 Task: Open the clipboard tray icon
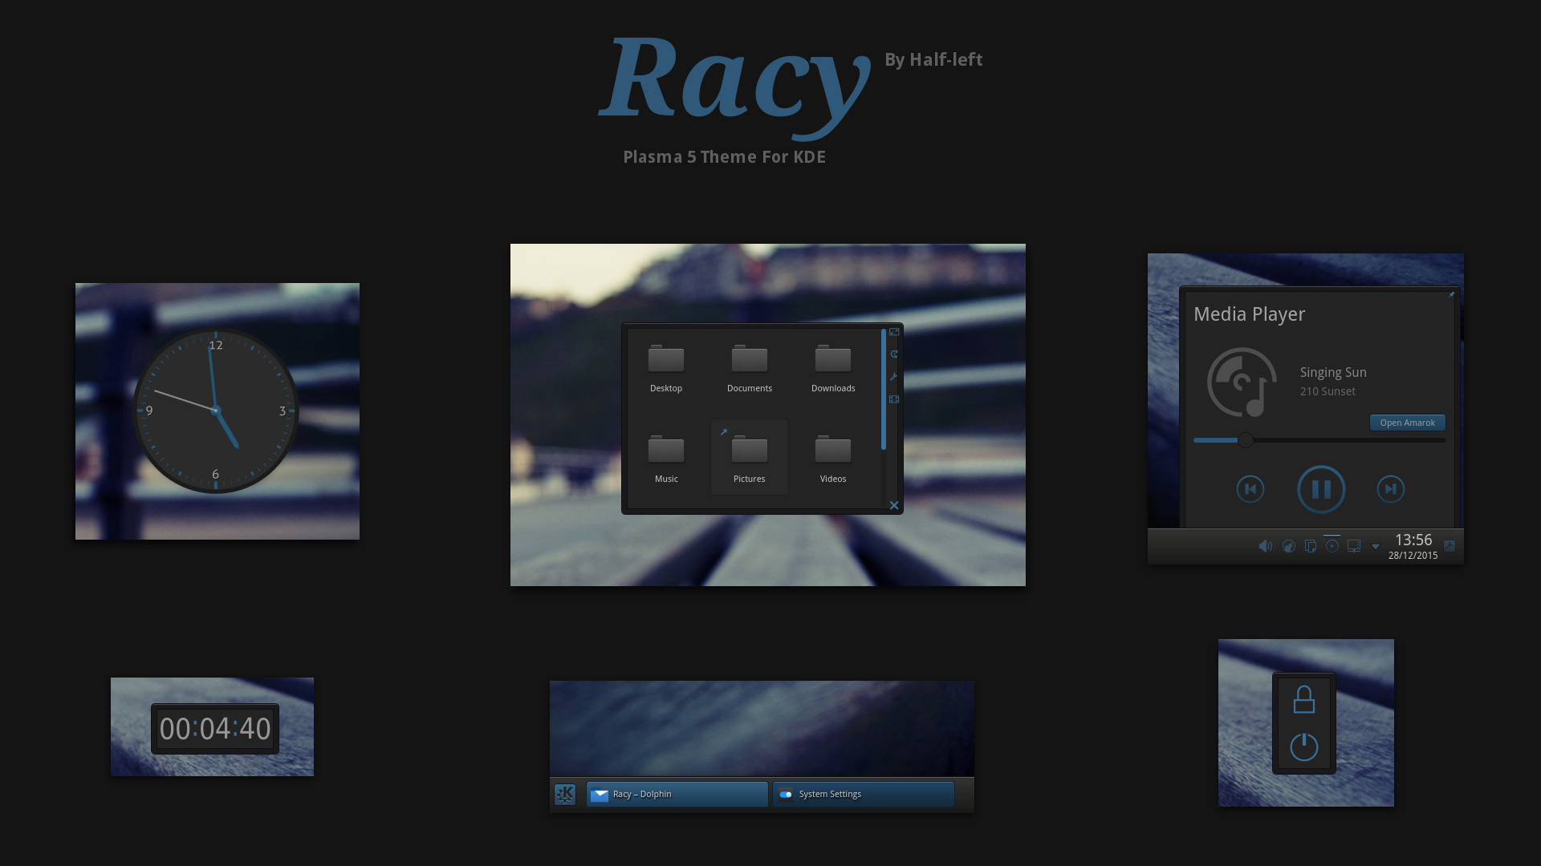(x=1311, y=546)
